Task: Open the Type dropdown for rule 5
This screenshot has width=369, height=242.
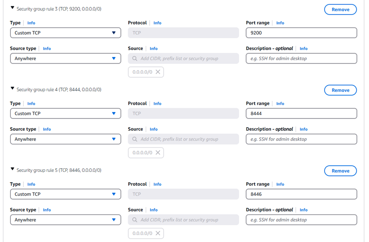Action: 65,194
